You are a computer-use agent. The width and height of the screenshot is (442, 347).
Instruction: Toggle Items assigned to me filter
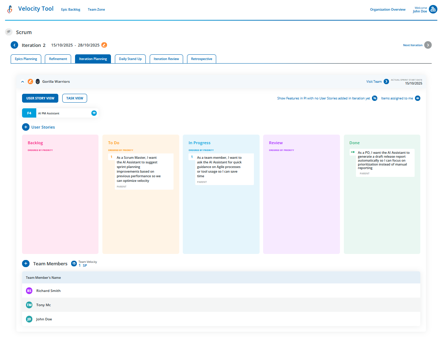coord(417,98)
